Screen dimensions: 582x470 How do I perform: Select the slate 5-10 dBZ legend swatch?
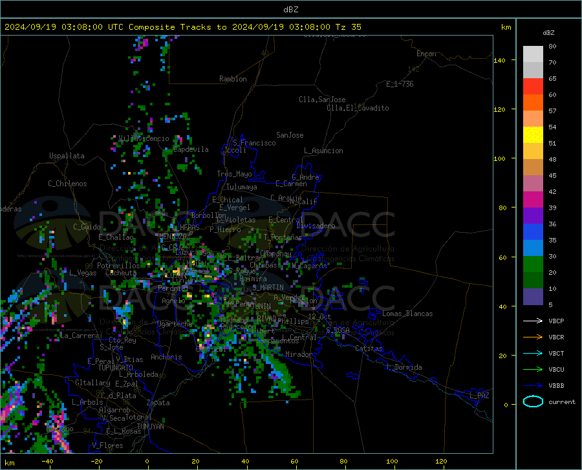(x=533, y=297)
